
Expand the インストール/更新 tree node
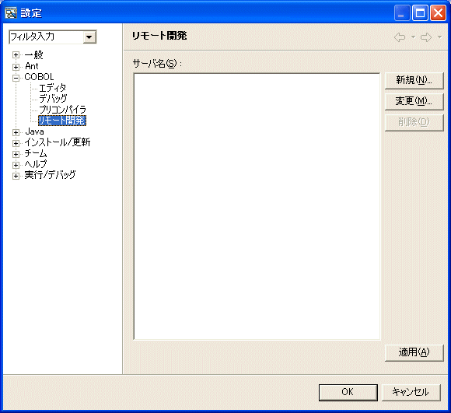point(16,143)
